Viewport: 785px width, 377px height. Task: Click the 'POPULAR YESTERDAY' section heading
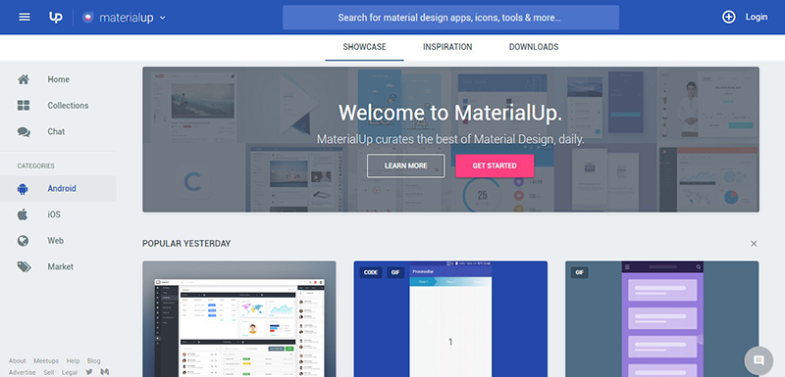[x=186, y=244]
